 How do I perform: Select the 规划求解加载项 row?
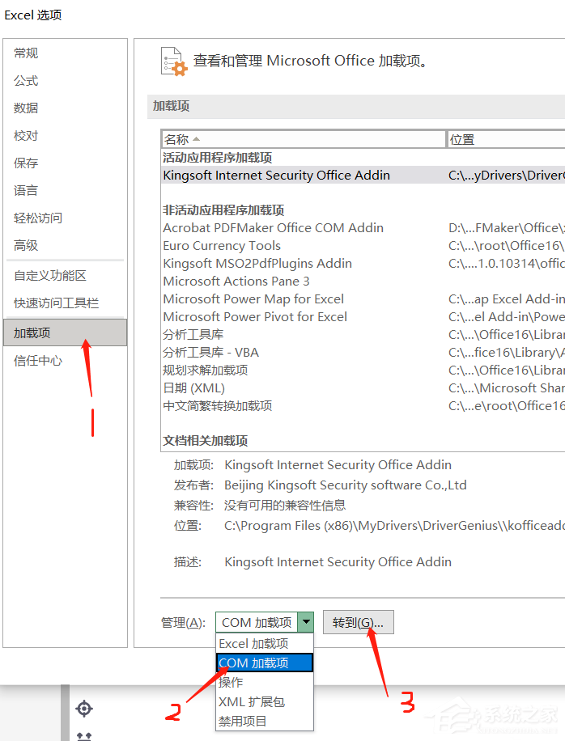click(363, 370)
